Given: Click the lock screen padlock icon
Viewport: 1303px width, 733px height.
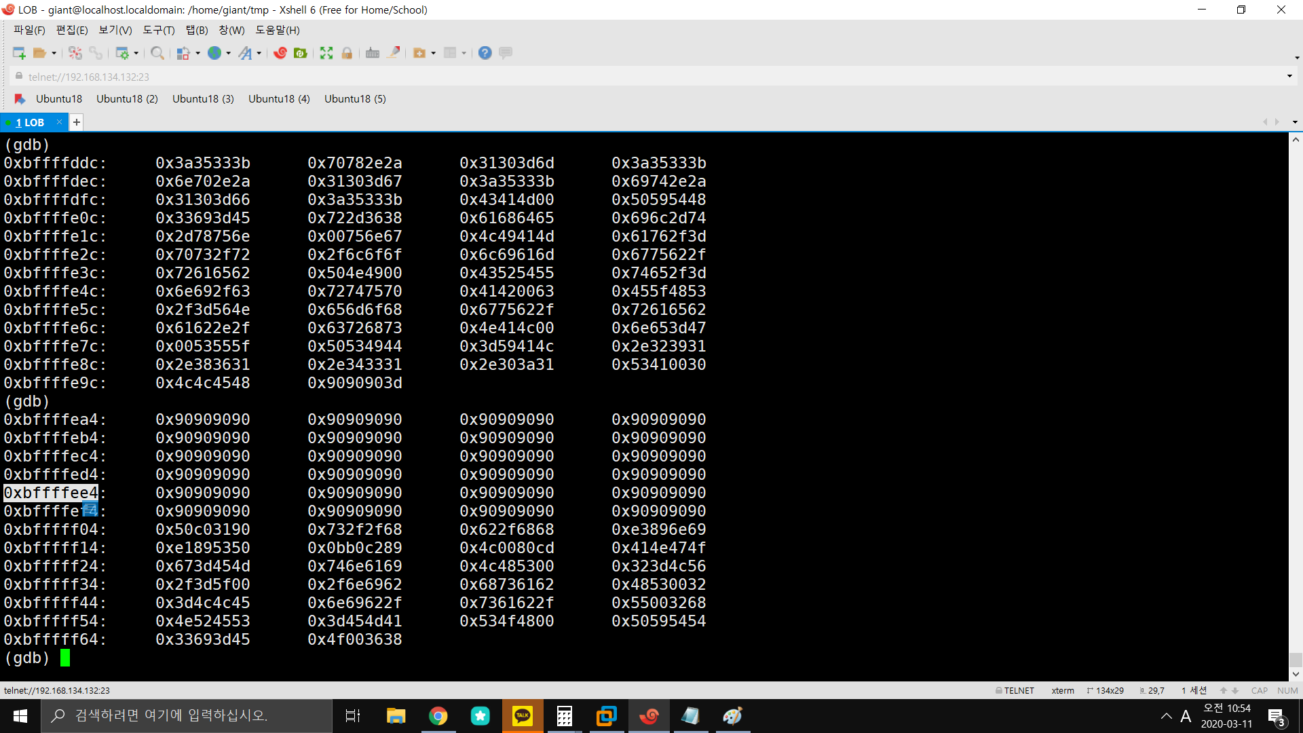Looking at the screenshot, I should [347, 53].
